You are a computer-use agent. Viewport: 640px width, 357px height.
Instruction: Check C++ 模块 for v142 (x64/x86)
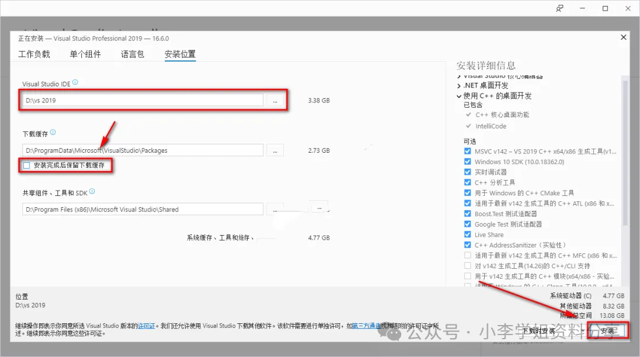468,276
